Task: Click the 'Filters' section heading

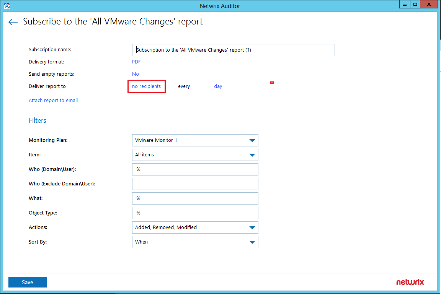Action: (38, 120)
